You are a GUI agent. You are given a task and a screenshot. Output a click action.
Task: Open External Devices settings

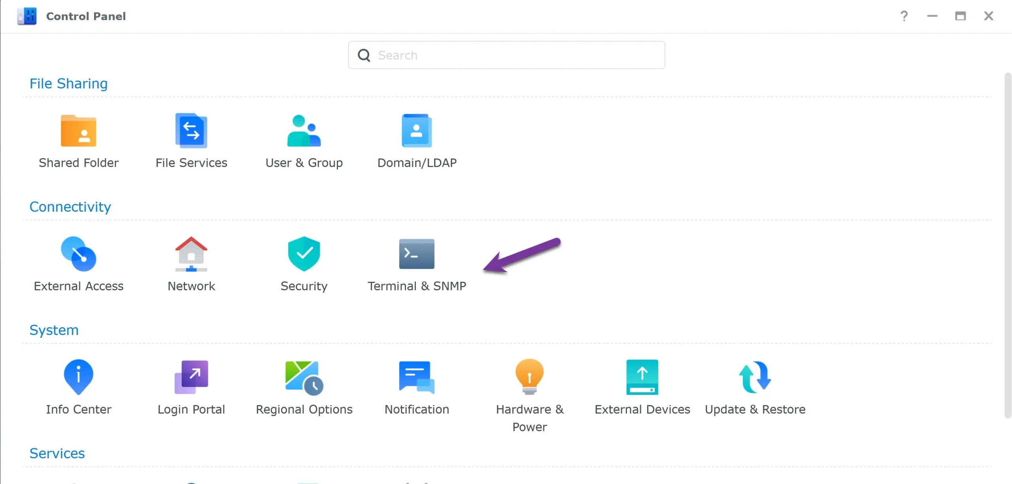pyautogui.click(x=642, y=377)
